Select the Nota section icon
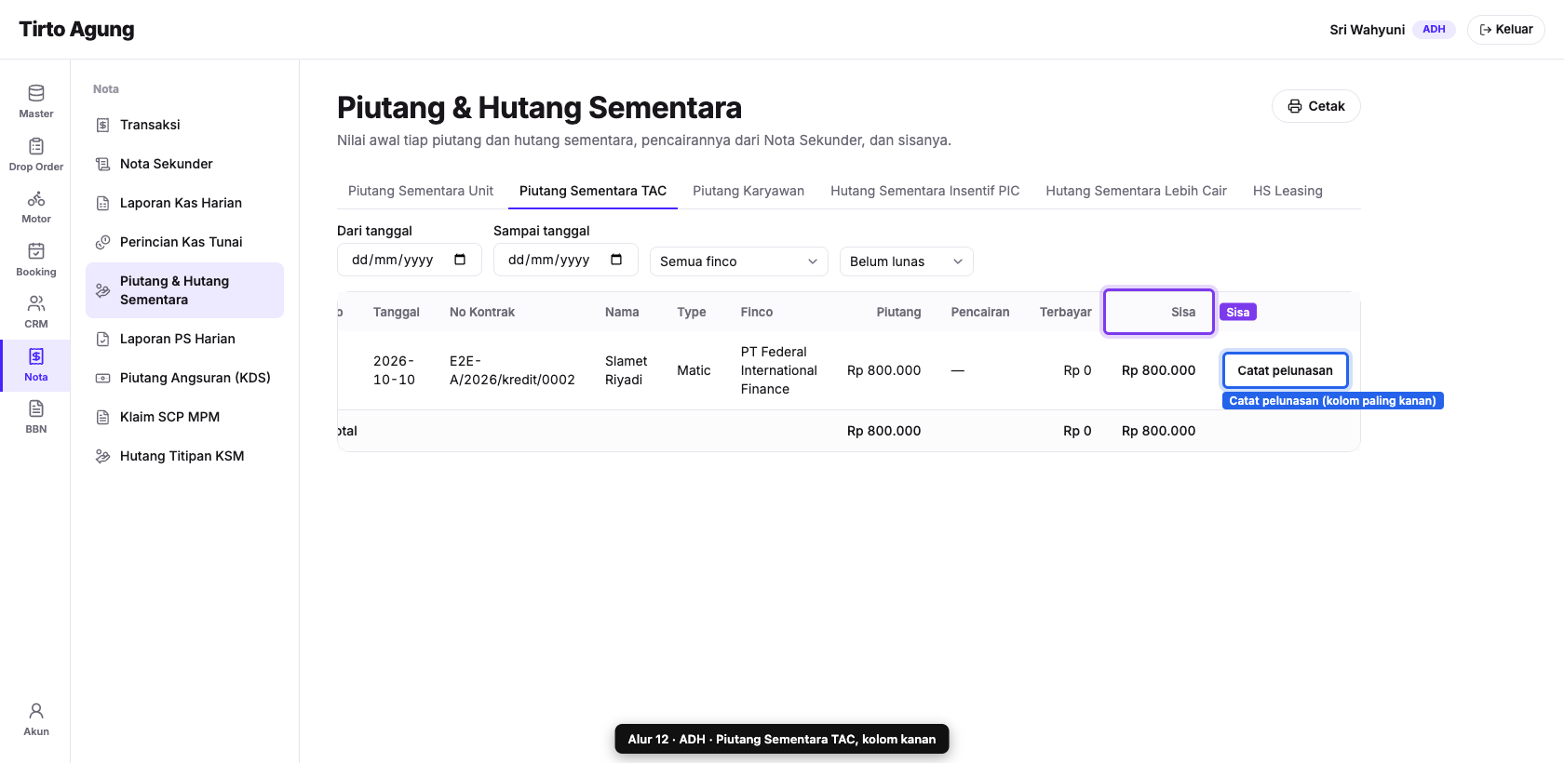 (x=36, y=356)
